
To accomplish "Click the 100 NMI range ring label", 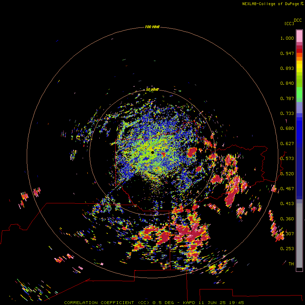I will pos(152,27).
